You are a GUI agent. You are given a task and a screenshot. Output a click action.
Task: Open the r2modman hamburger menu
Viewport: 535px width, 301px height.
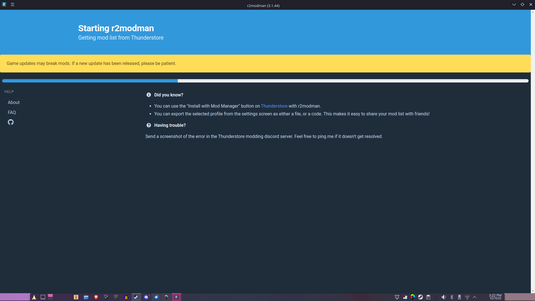pos(13,4)
